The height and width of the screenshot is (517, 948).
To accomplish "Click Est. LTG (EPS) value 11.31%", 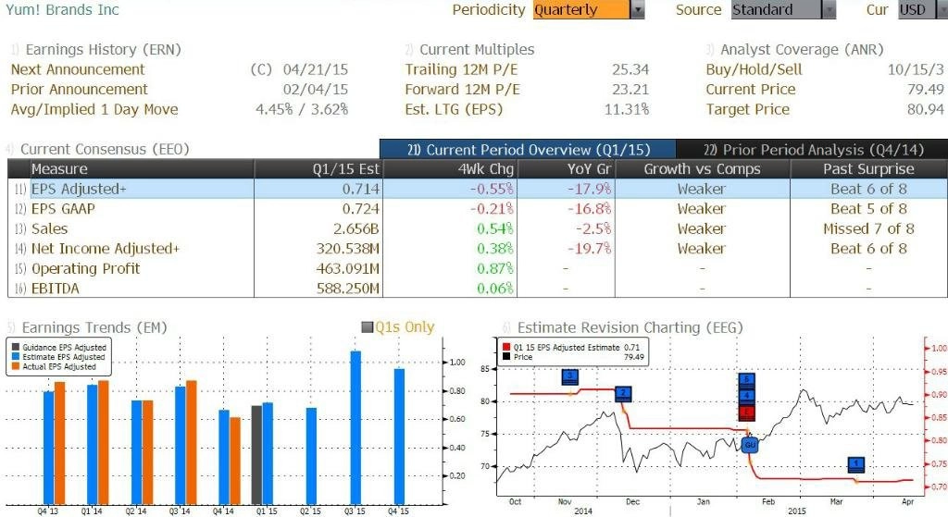I will pos(627,109).
